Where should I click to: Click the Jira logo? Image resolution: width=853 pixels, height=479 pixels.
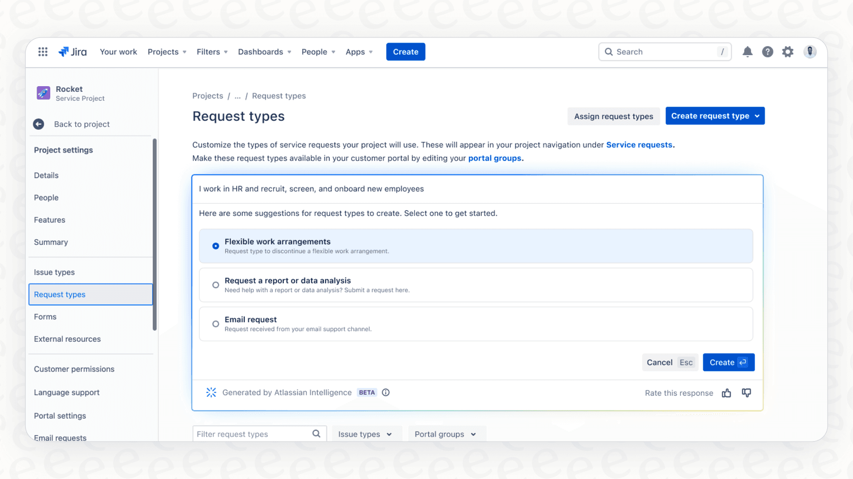(x=73, y=51)
